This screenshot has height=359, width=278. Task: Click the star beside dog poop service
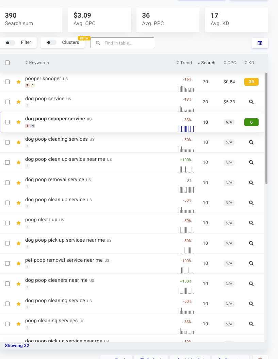point(19,102)
